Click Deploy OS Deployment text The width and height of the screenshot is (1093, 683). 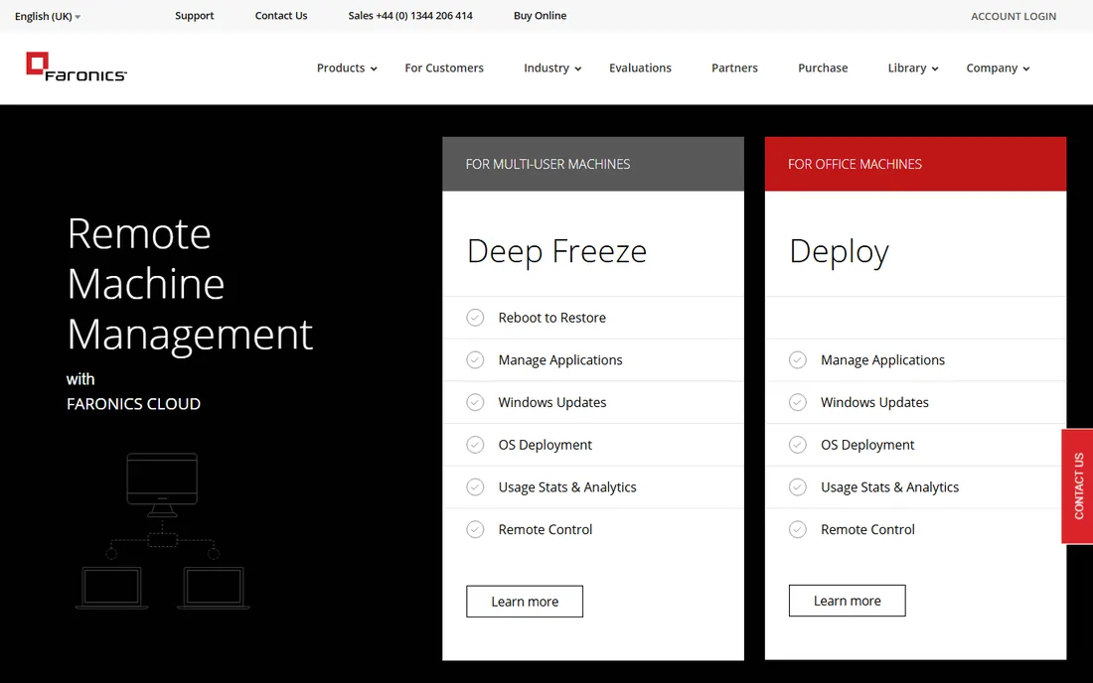[x=867, y=445]
